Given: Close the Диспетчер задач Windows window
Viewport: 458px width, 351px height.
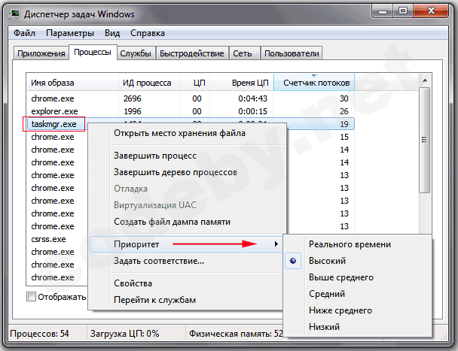Looking at the screenshot, I should coord(431,12).
